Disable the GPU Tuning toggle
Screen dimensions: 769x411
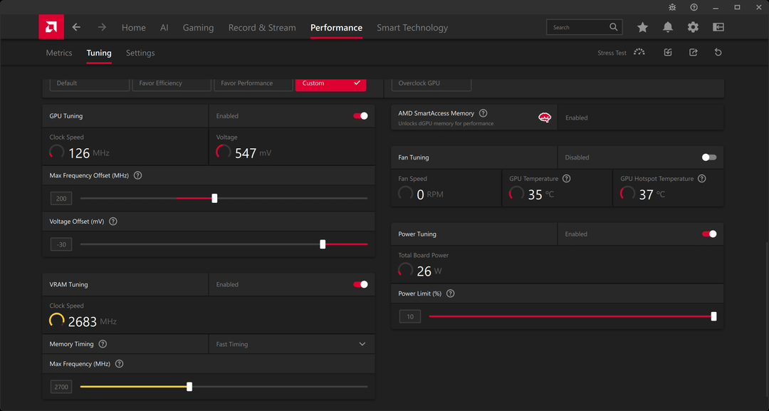pyautogui.click(x=360, y=115)
